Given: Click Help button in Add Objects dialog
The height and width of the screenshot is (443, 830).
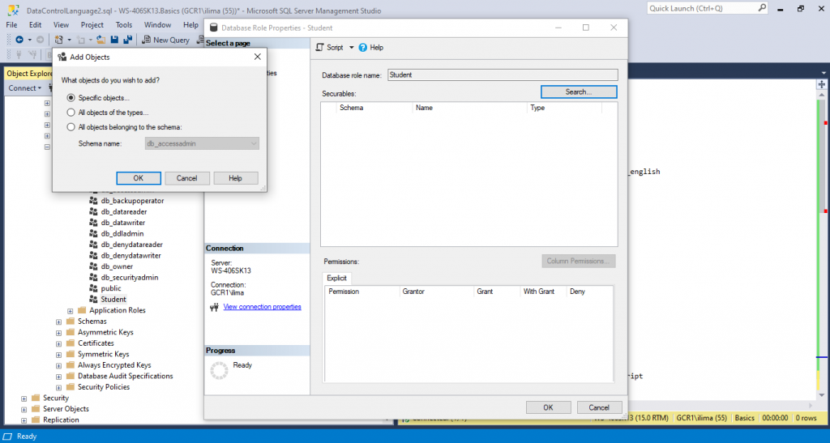Looking at the screenshot, I should coord(236,178).
